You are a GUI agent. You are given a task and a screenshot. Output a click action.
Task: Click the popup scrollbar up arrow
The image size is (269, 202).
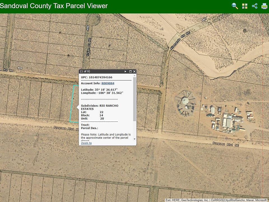tap(134, 76)
